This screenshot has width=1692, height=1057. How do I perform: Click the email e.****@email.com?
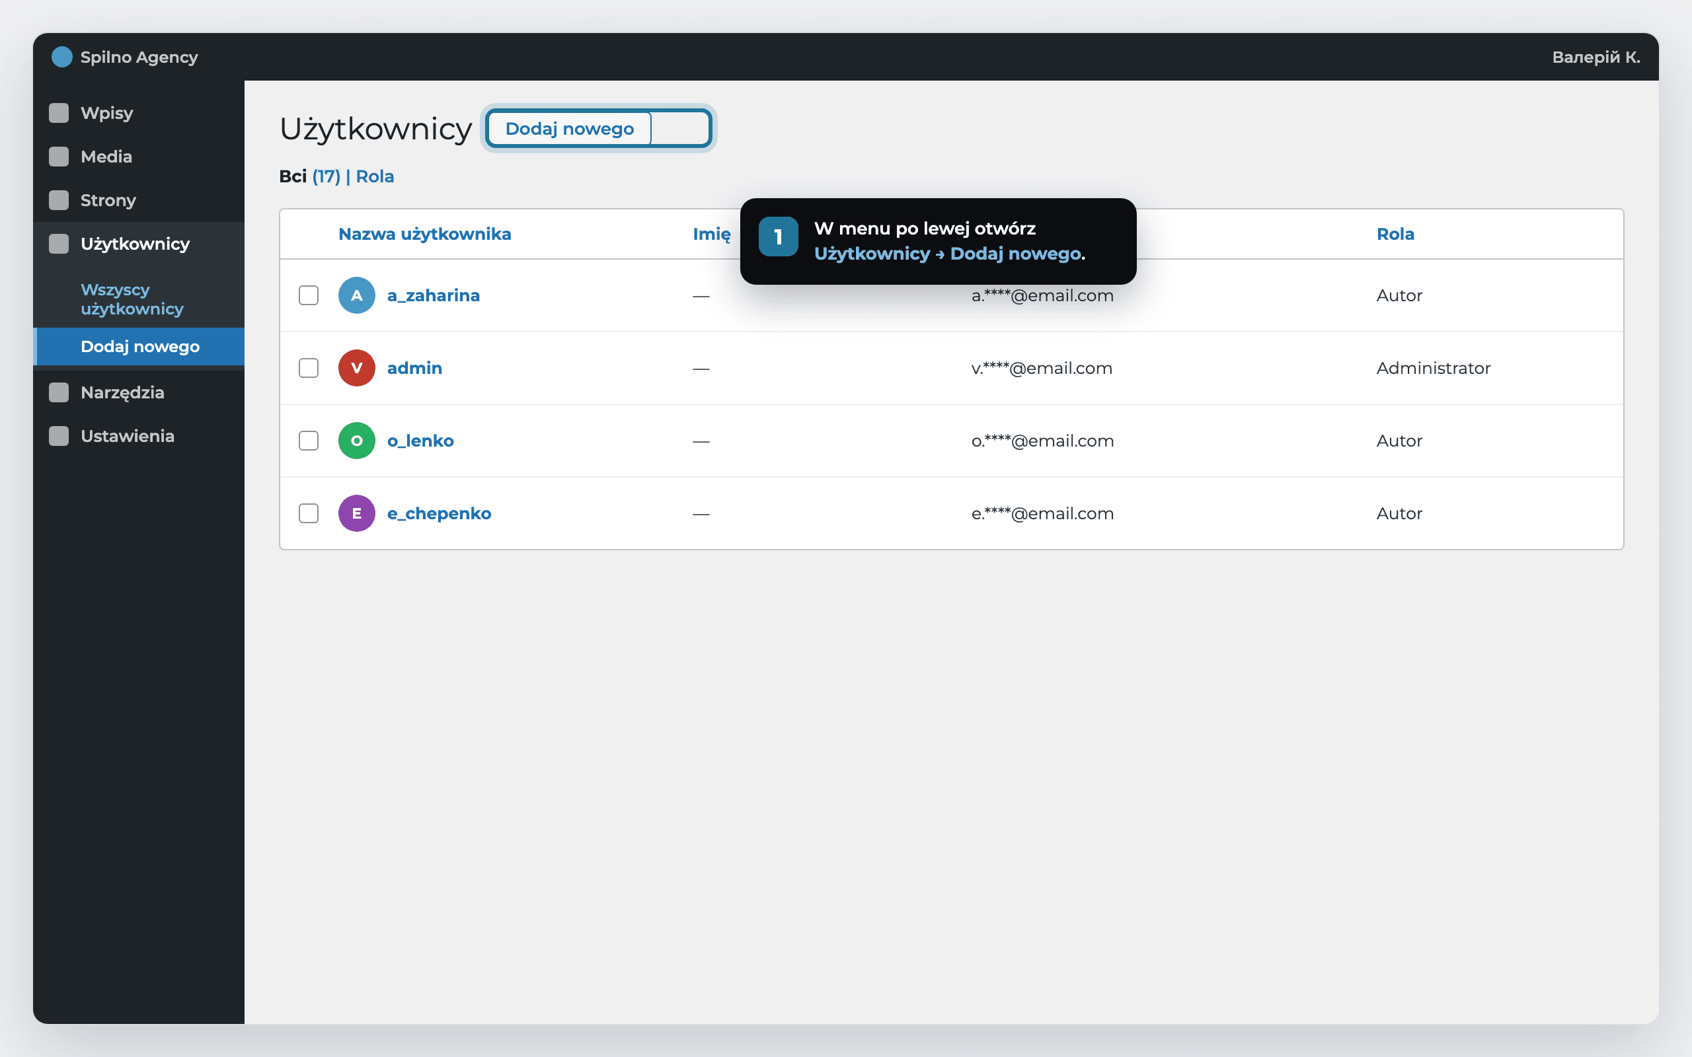click(x=1042, y=513)
